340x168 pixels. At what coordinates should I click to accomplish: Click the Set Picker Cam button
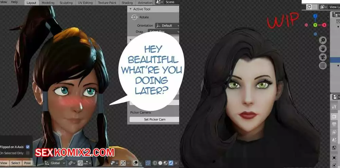point(155,119)
